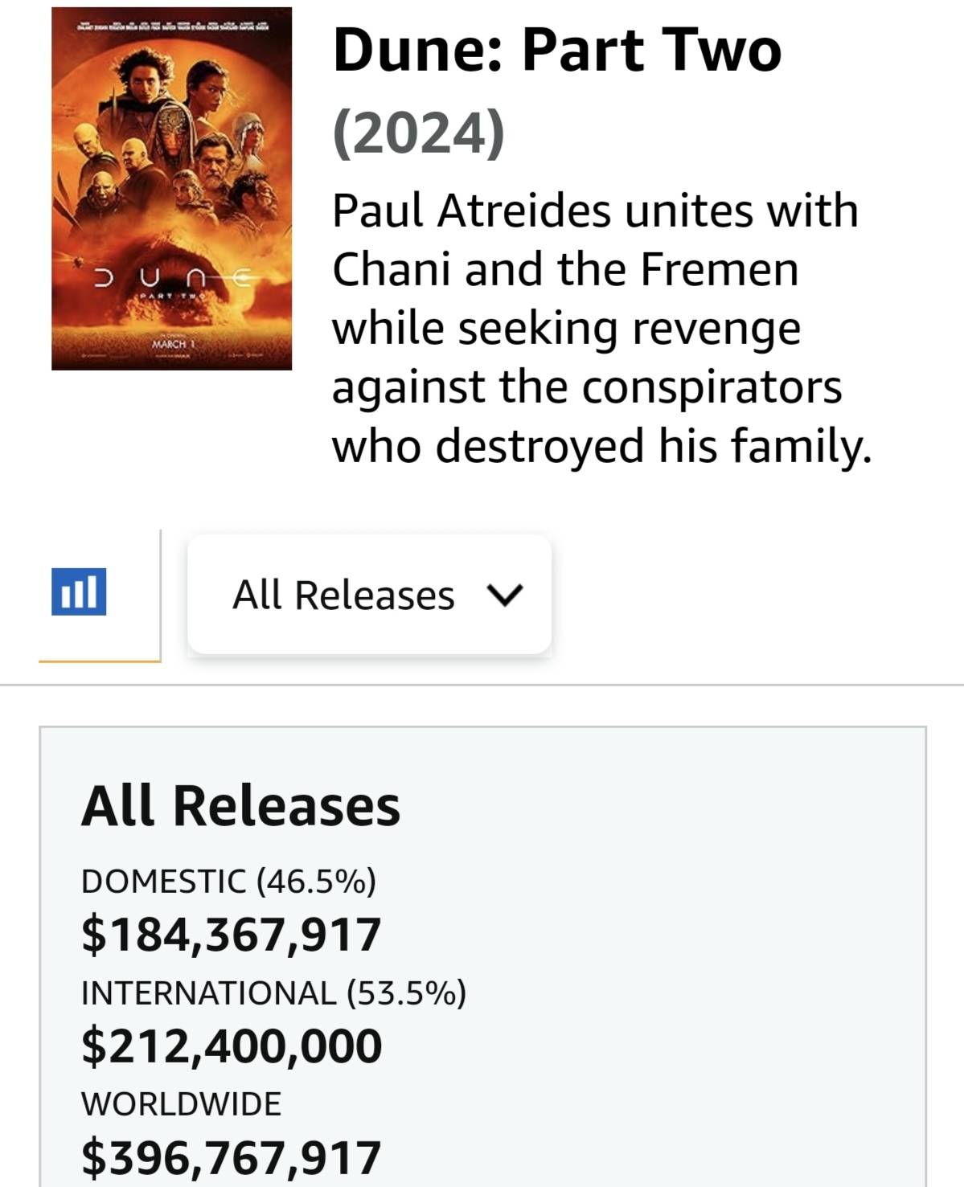Open the All Releases dropdown
Screen dimensions: 964x1187
coord(369,595)
